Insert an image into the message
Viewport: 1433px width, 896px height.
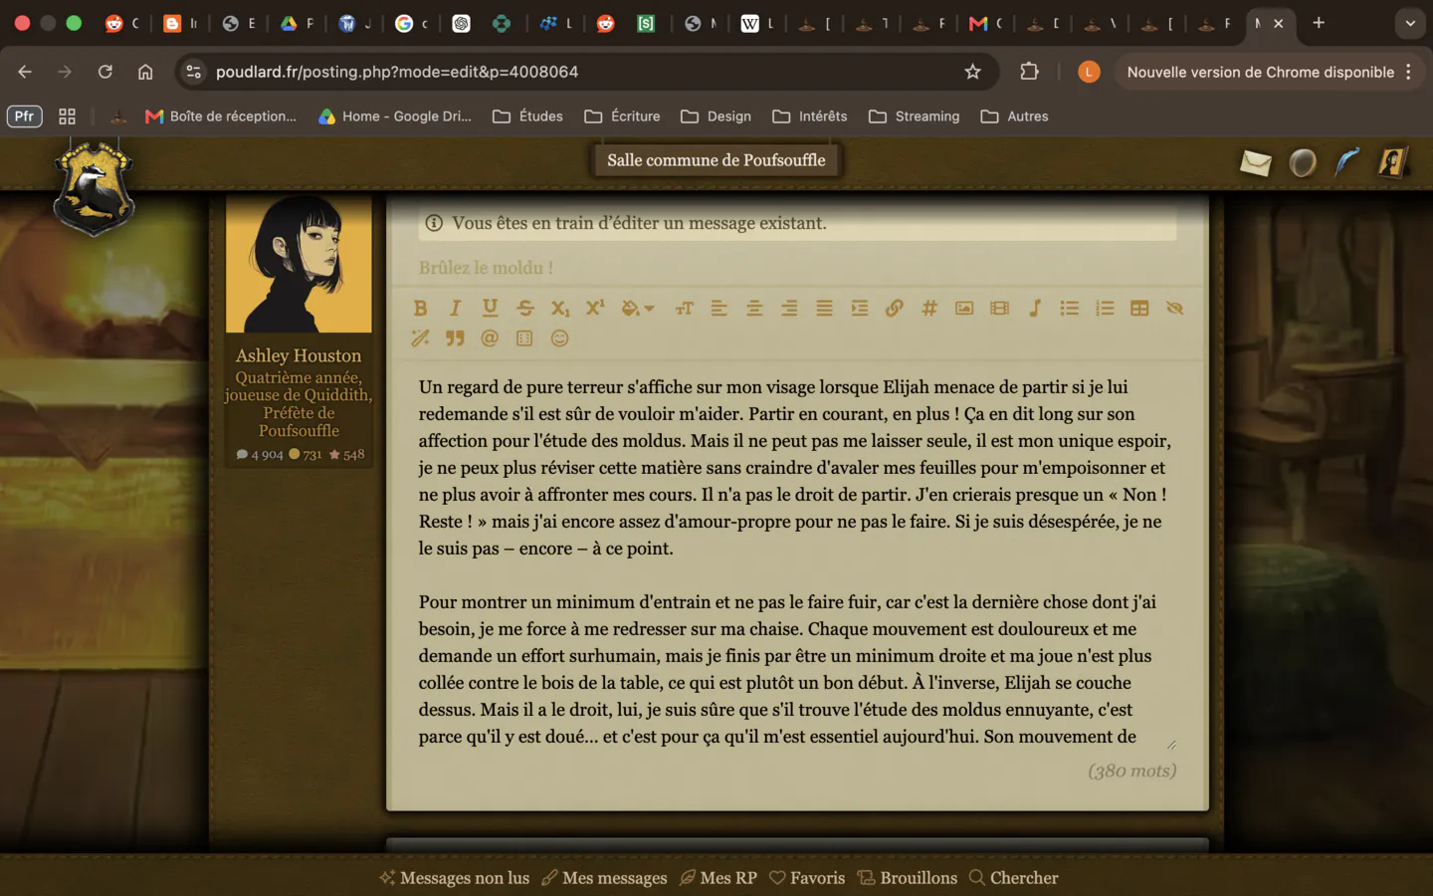(964, 309)
